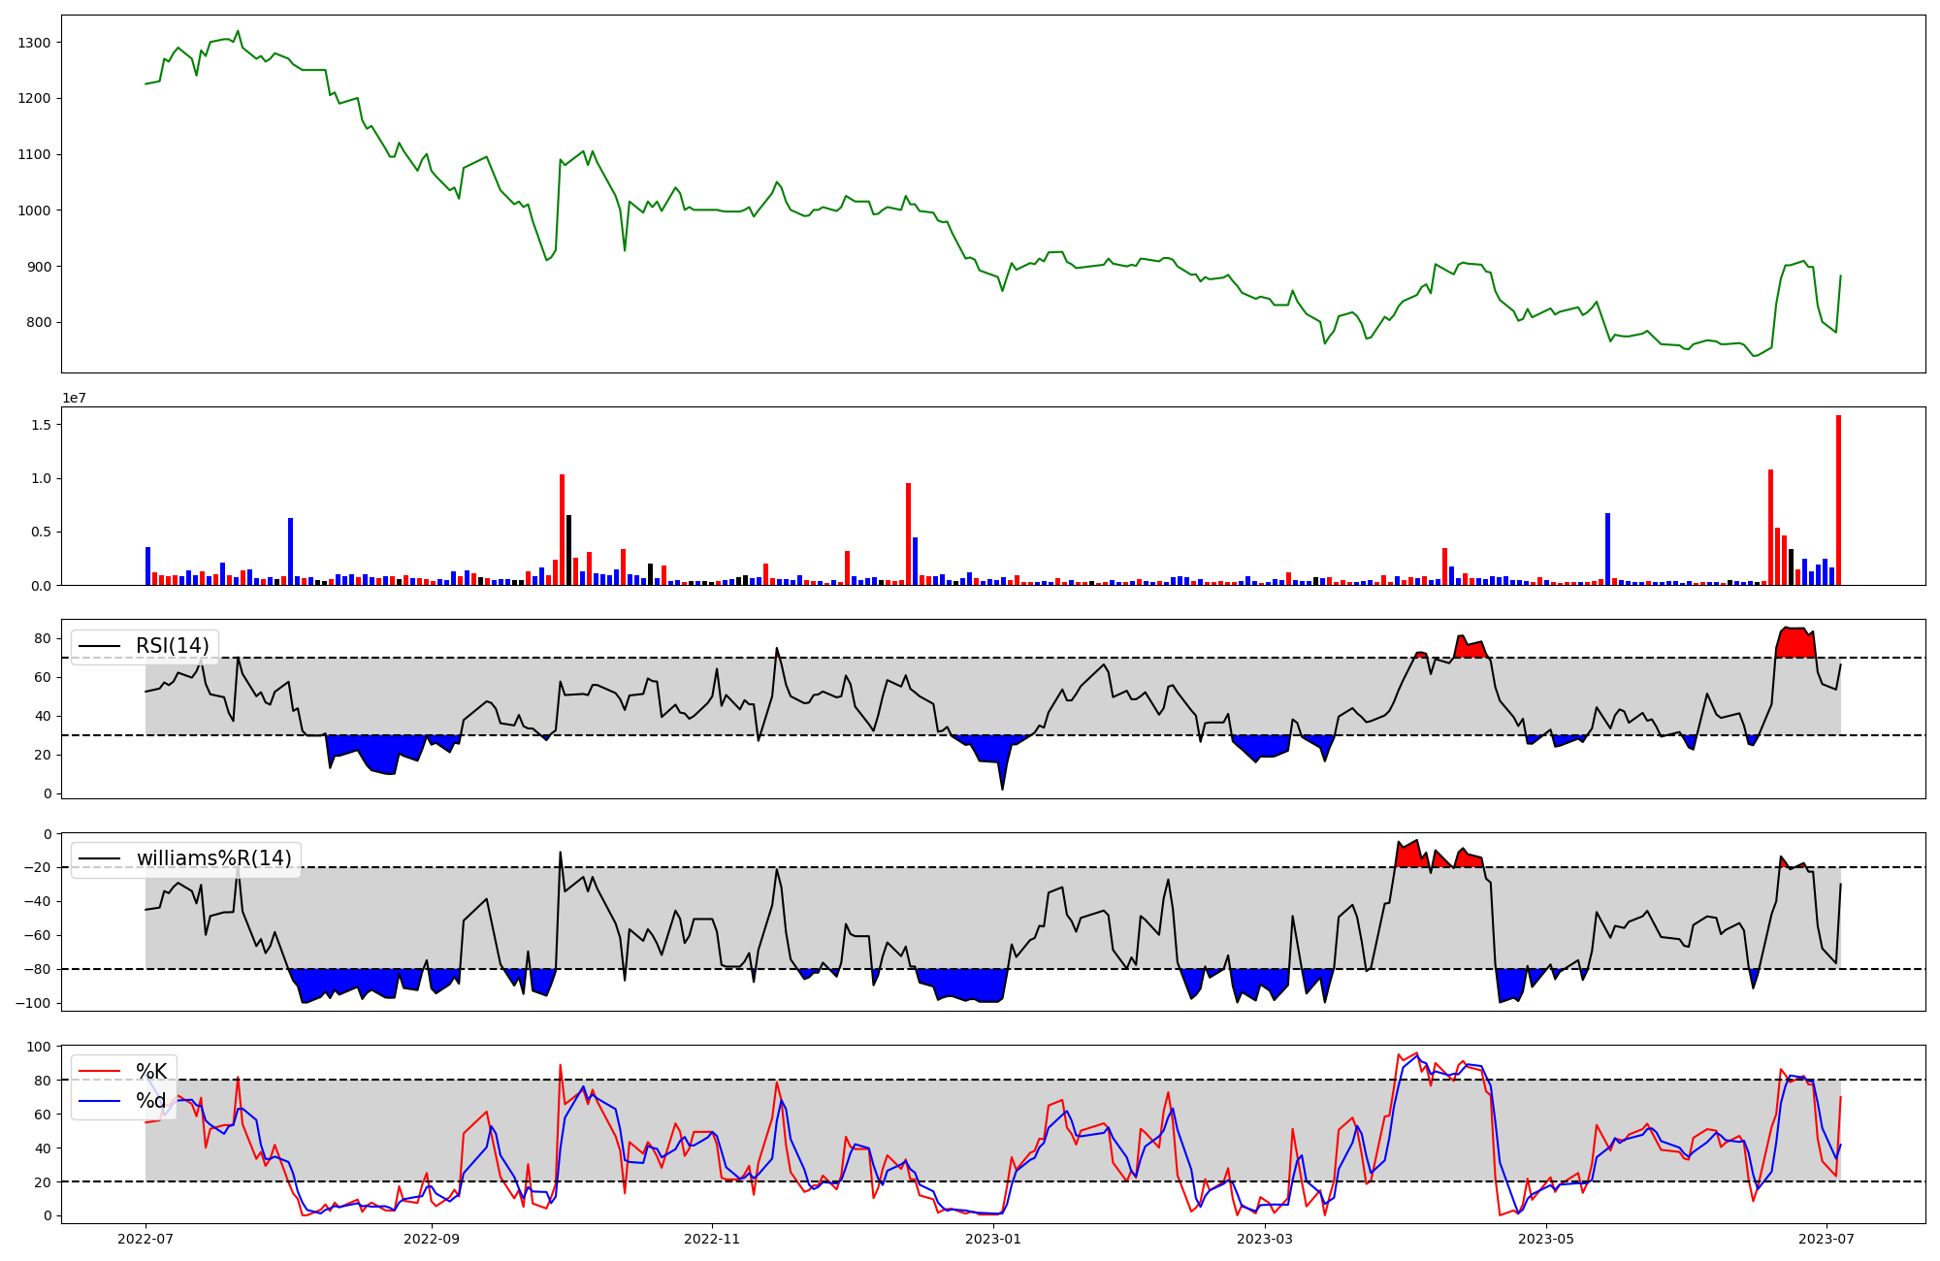This screenshot has width=1940, height=1261.
Task: Click the 80 tick label on RSI axis
Action: pyautogui.click(x=43, y=638)
